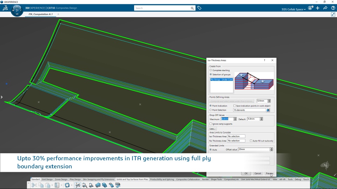Select 'Ply Group - Under Core' list item

pos(222,79)
